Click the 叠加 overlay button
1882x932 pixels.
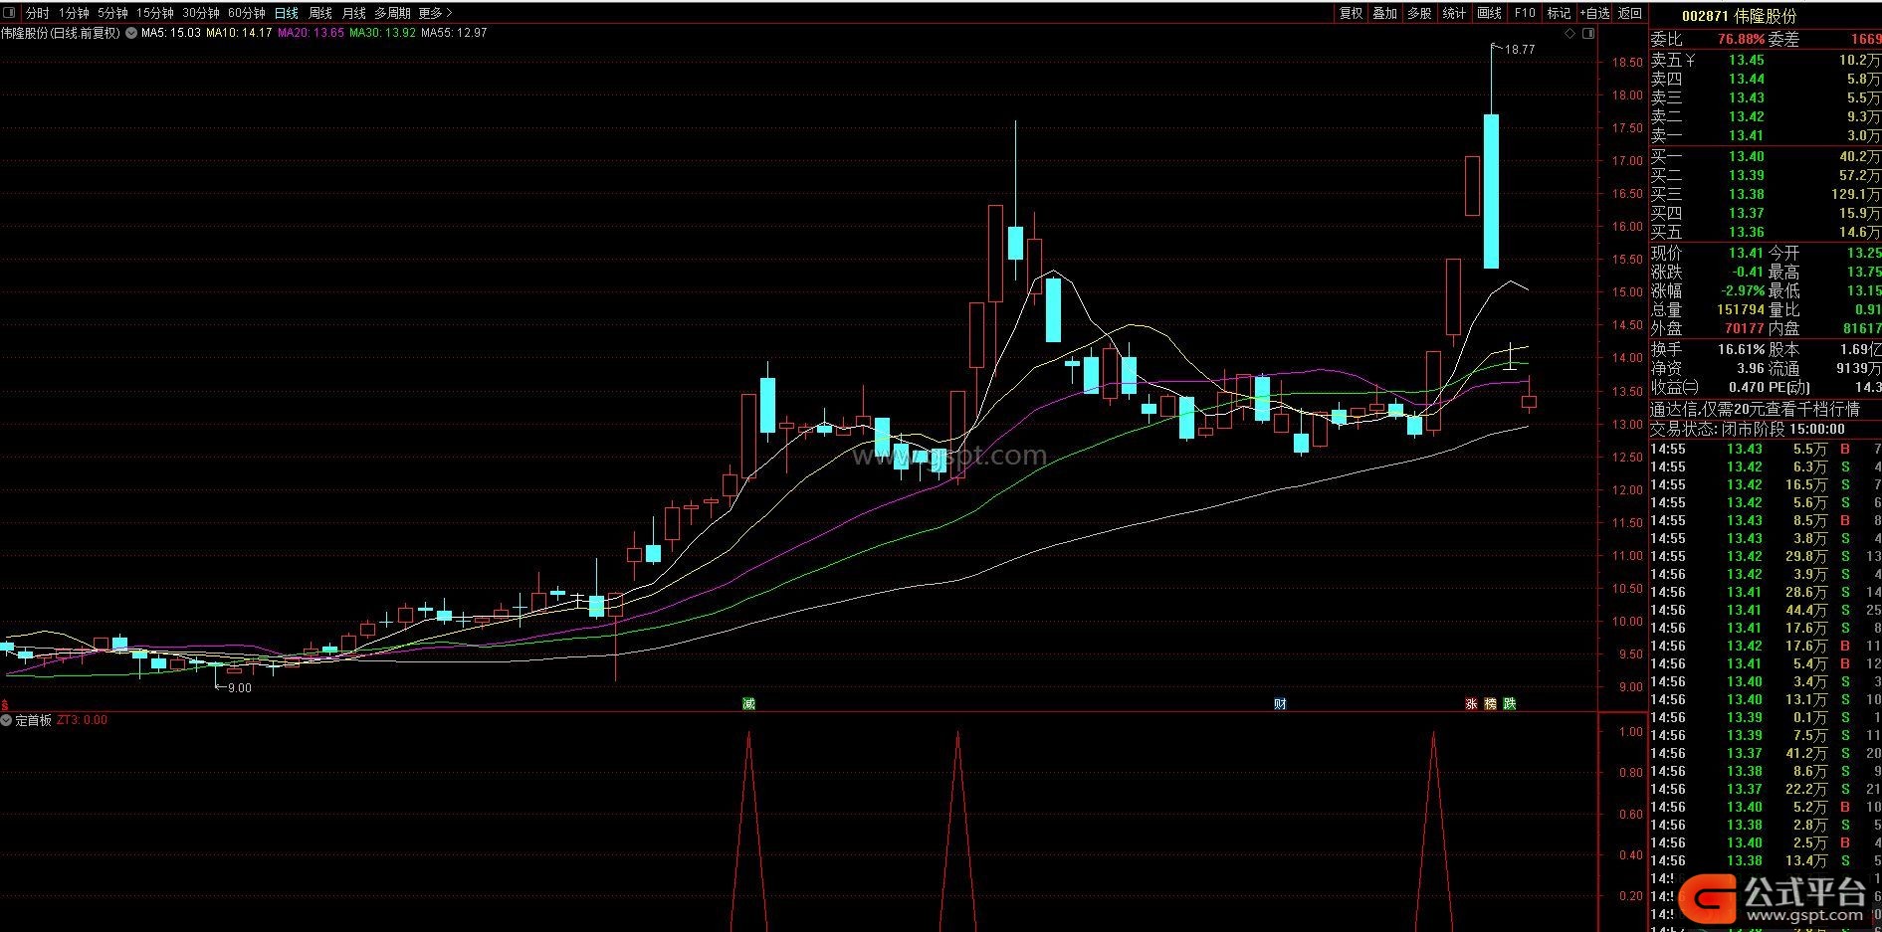(x=1384, y=13)
